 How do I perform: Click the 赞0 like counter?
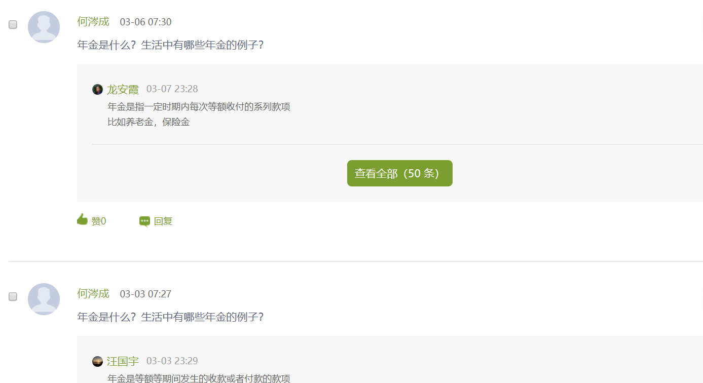coord(99,221)
